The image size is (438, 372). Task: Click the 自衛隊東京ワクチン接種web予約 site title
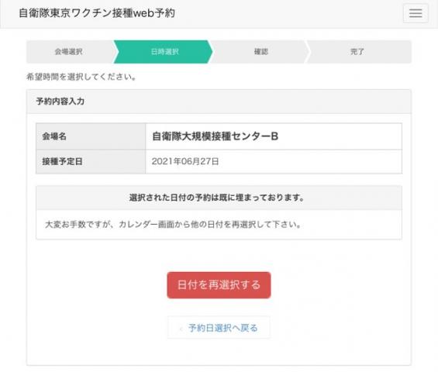(x=97, y=13)
